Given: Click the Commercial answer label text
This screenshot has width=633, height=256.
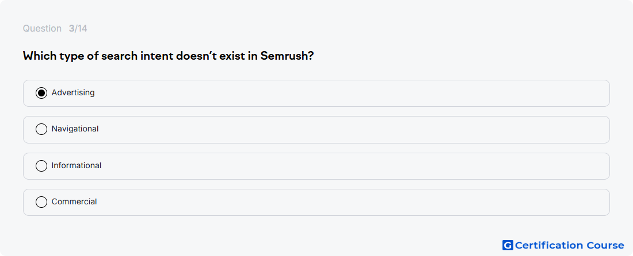Looking at the screenshot, I should pyautogui.click(x=74, y=201).
